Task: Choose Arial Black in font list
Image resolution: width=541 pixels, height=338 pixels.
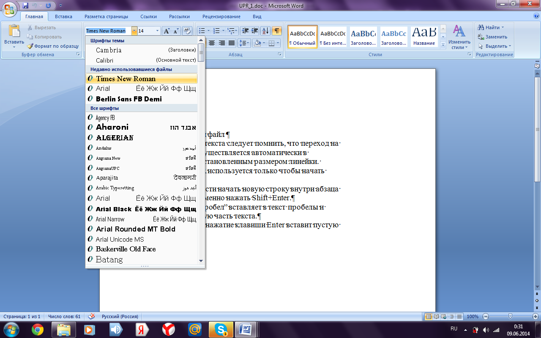Action: (142, 209)
